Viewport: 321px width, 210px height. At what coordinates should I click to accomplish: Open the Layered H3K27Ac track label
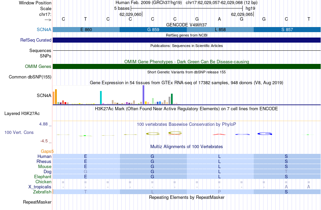coord(22,113)
